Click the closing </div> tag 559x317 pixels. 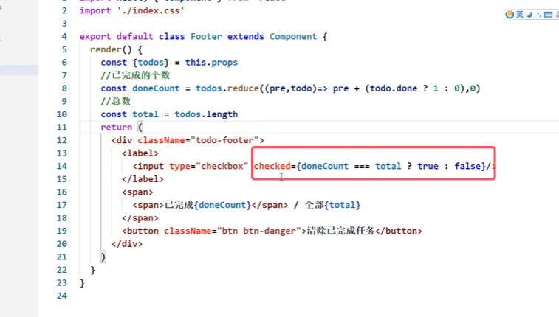pos(127,244)
